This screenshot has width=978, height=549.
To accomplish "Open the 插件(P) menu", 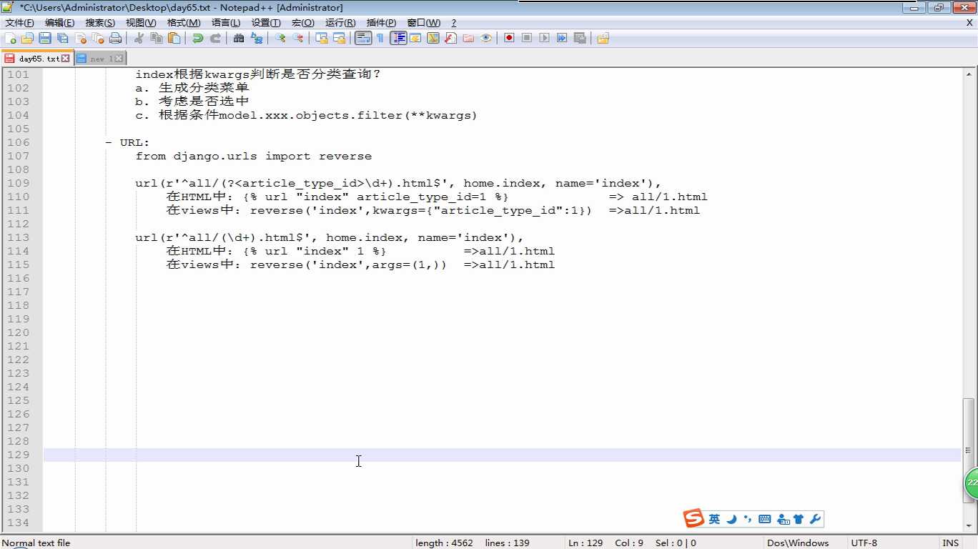I will [x=381, y=23].
